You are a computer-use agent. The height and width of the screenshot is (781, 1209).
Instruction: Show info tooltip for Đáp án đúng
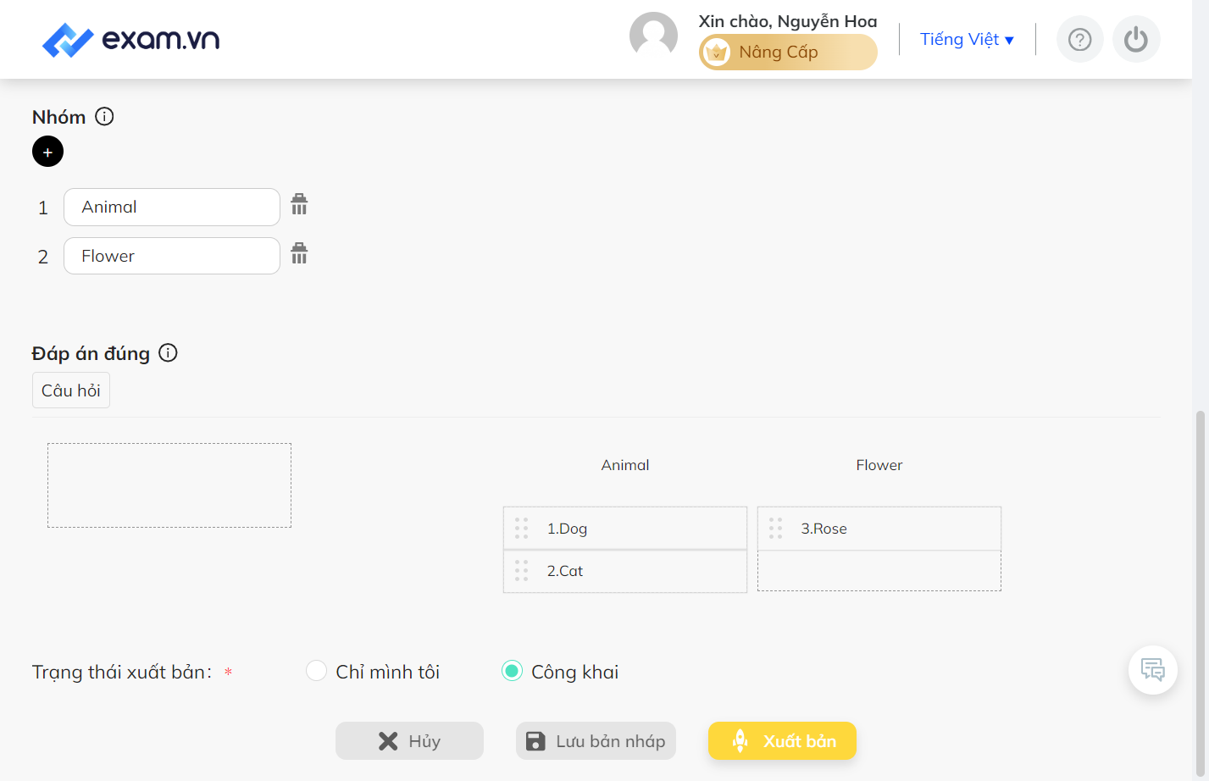click(168, 353)
